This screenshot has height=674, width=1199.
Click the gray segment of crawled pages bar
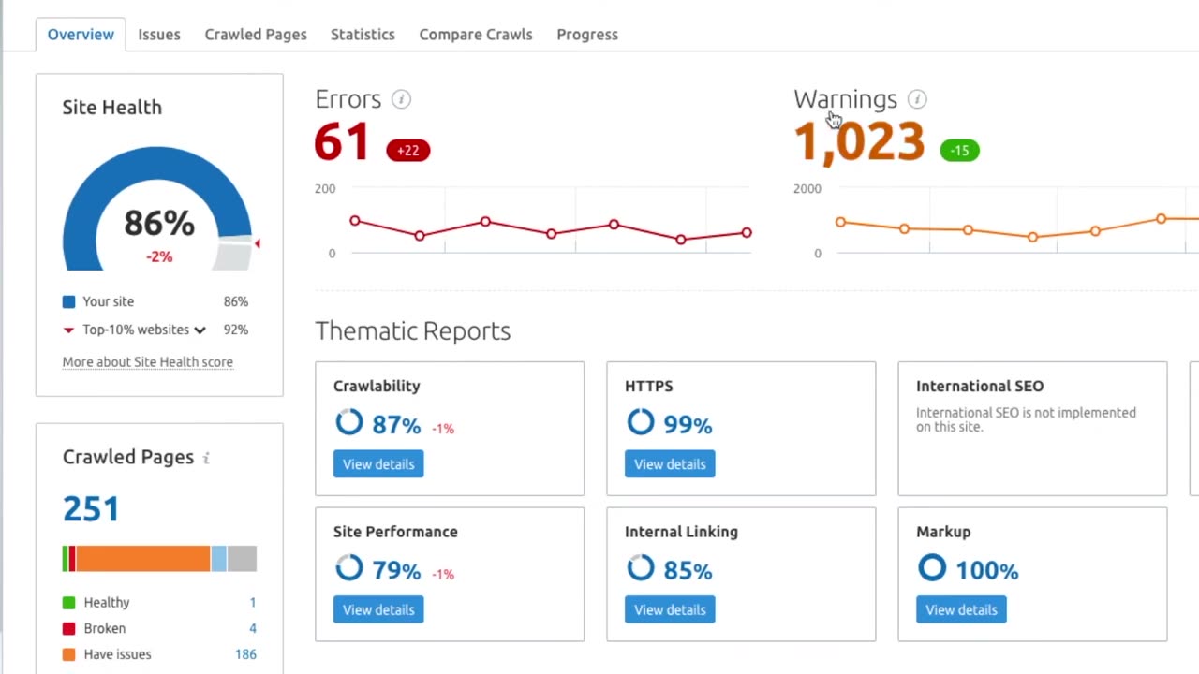coord(242,559)
